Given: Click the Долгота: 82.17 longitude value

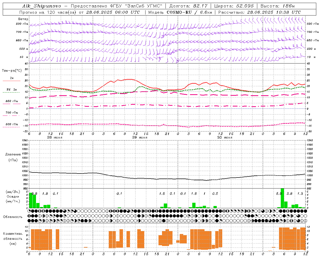Looking at the screenshot, I should (x=188, y=6).
